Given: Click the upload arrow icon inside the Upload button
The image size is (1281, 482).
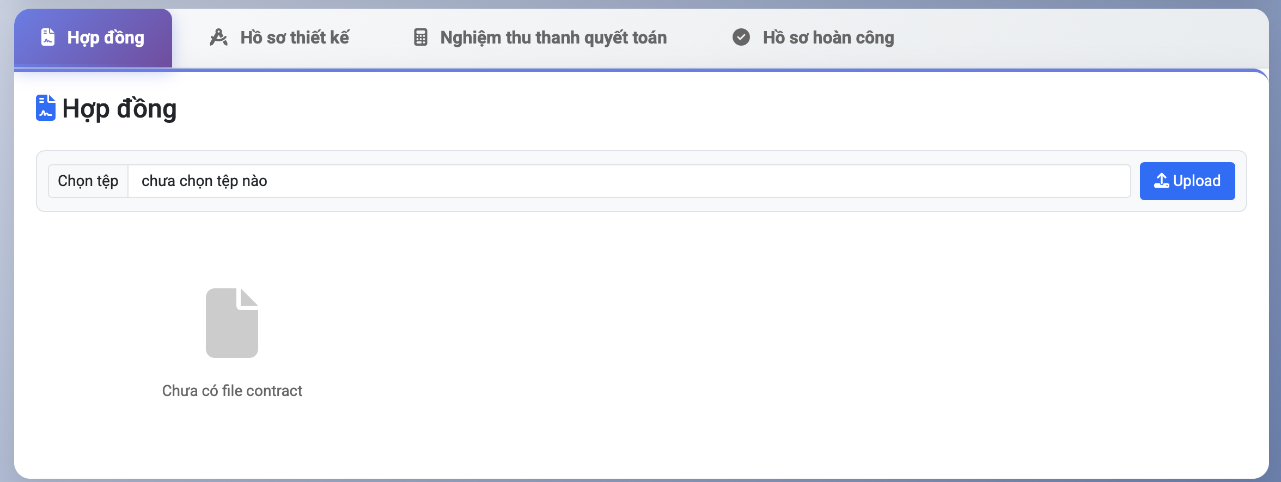Looking at the screenshot, I should pyautogui.click(x=1161, y=181).
